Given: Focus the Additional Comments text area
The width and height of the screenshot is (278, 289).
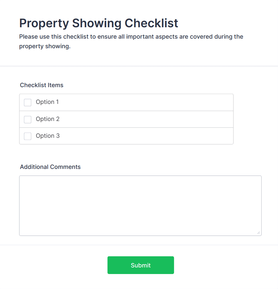Looking at the screenshot, I should pyautogui.click(x=140, y=205).
